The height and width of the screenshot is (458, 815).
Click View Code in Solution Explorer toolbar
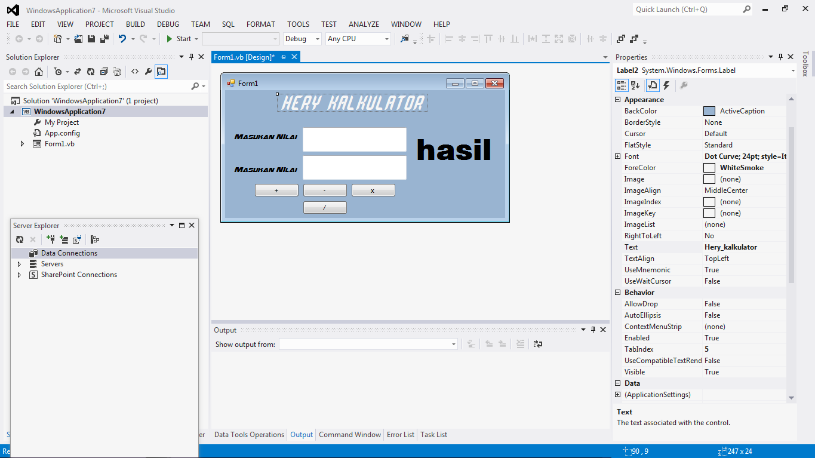[x=136, y=71]
